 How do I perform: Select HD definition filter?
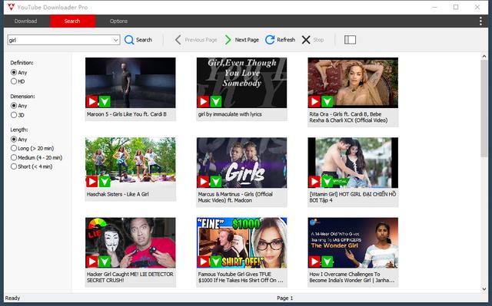[x=14, y=81]
